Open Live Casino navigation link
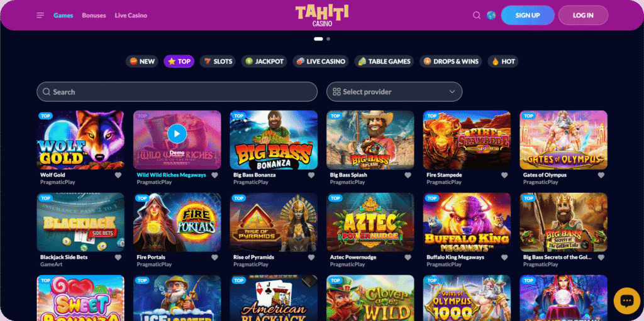 click(x=131, y=16)
